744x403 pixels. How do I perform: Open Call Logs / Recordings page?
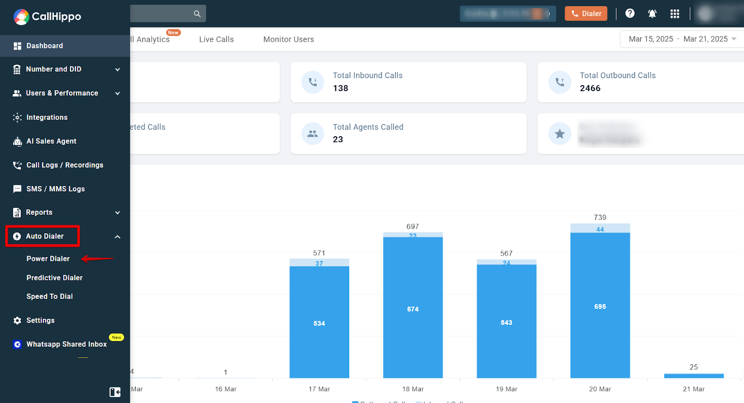pyautogui.click(x=65, y=165)
